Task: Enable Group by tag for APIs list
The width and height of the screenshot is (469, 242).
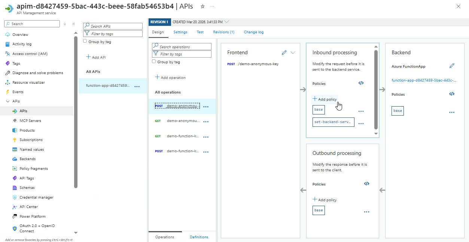Action: tap(85, 42)
